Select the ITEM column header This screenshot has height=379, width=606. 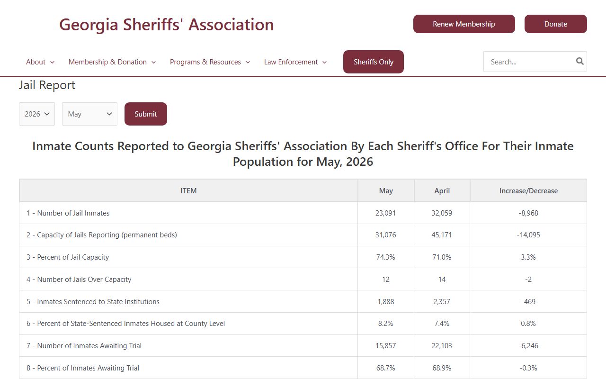tap(188, 190)
